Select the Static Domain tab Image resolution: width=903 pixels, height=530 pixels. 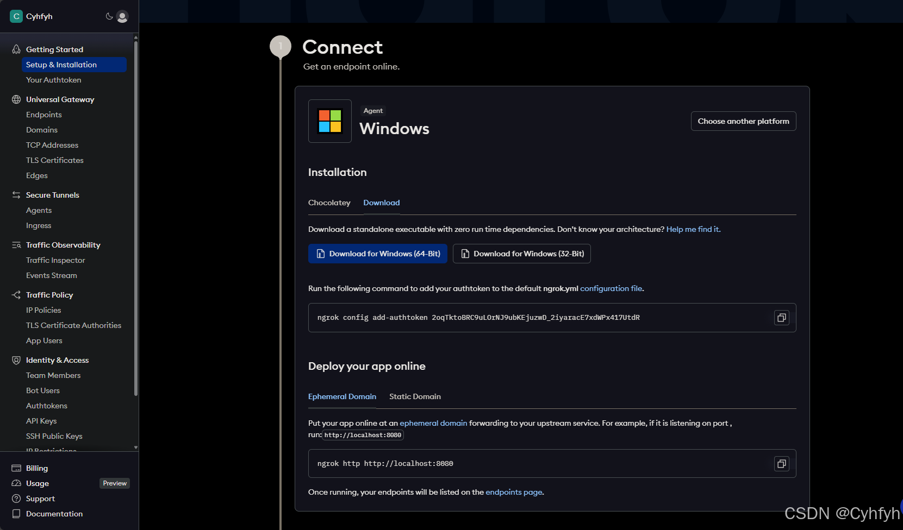click(x=415, y=396)
